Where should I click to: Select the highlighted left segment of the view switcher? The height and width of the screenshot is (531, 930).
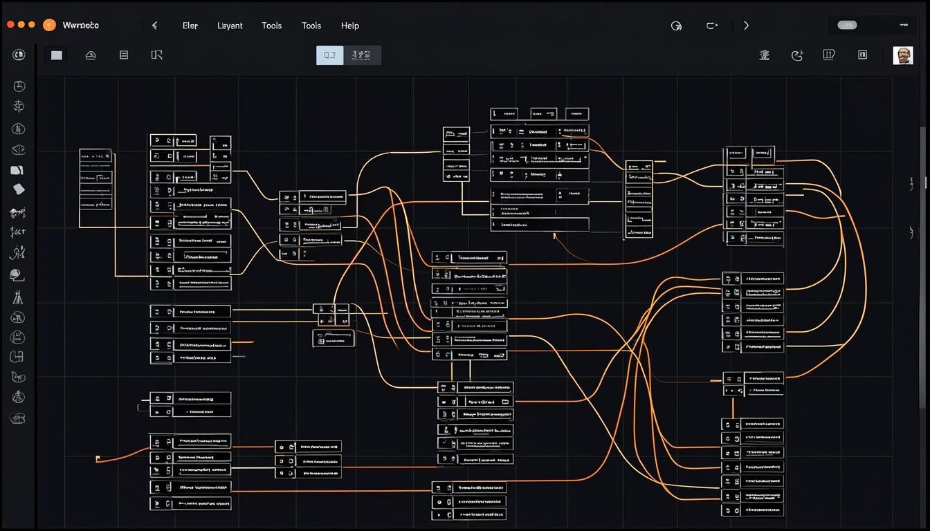click(330, 55)
